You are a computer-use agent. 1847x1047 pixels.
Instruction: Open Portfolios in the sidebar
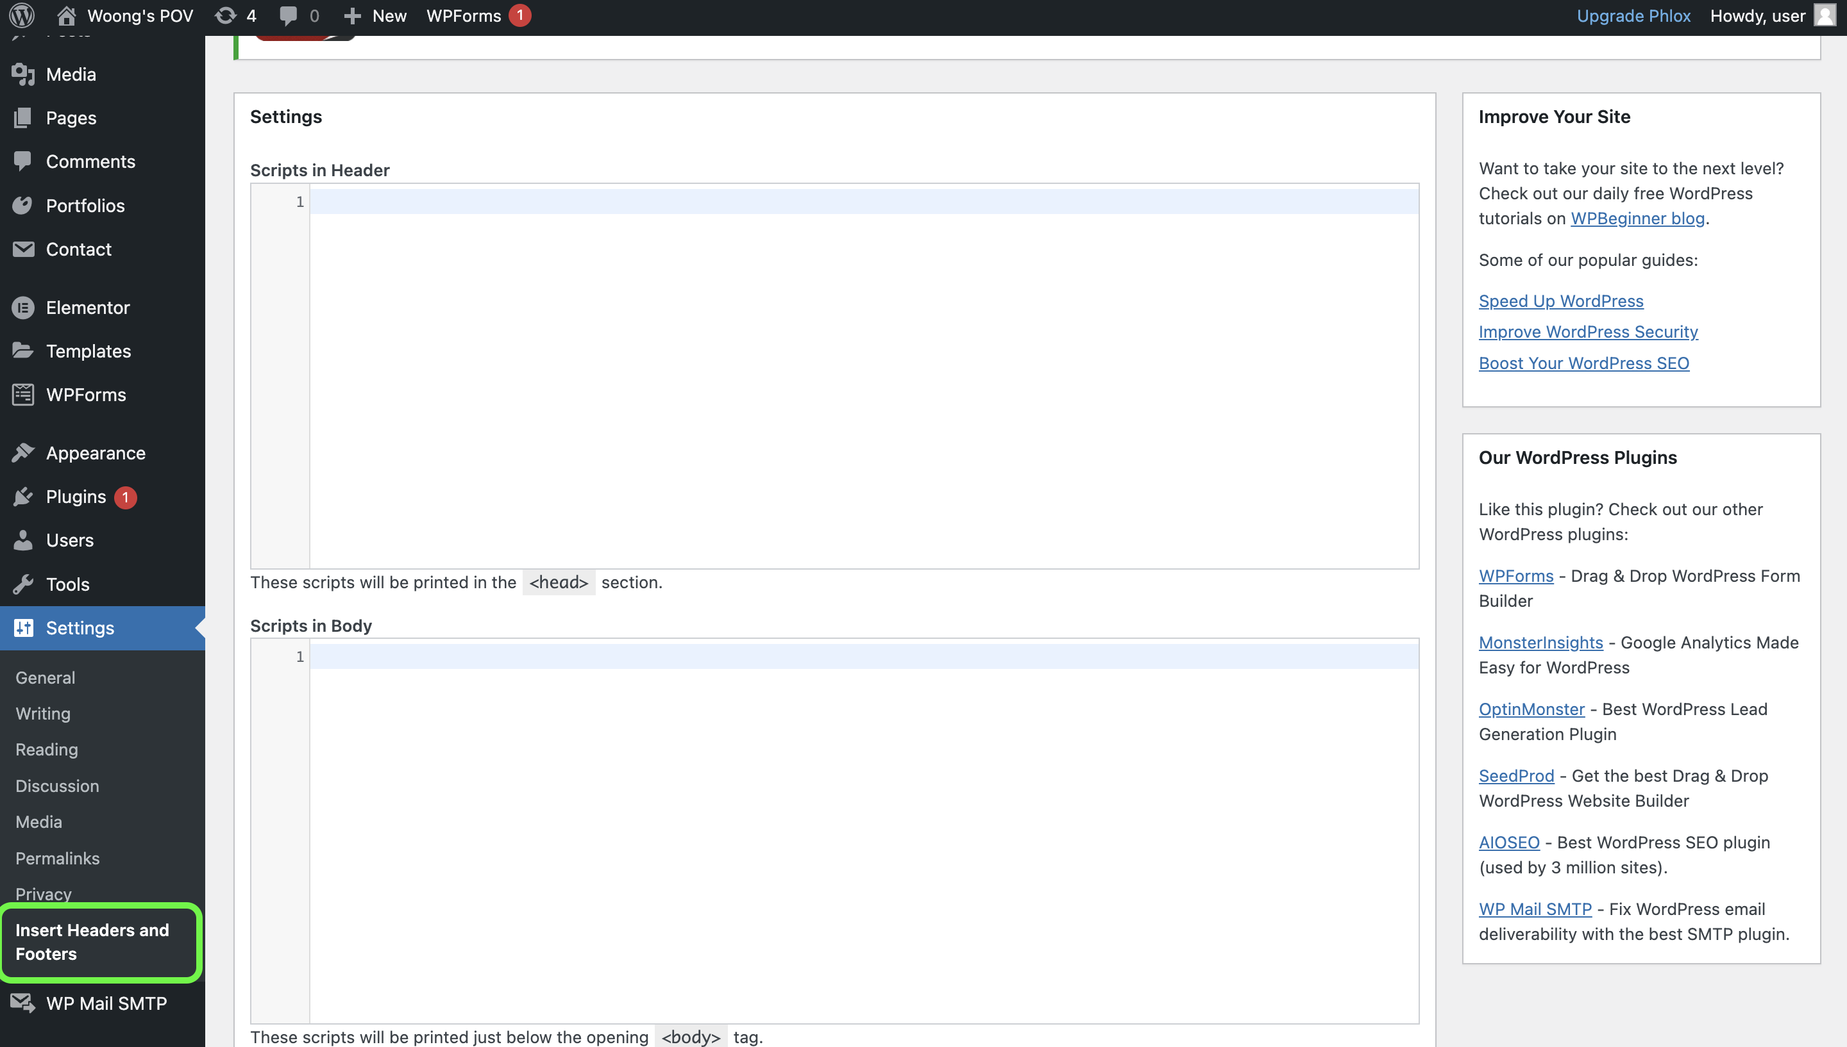pyautogui.click(x=85, y=206)
